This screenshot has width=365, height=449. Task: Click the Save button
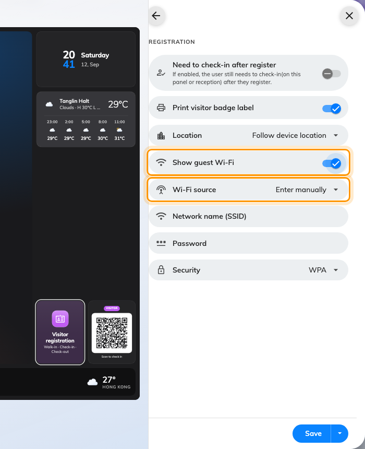[x=312, y=433]
